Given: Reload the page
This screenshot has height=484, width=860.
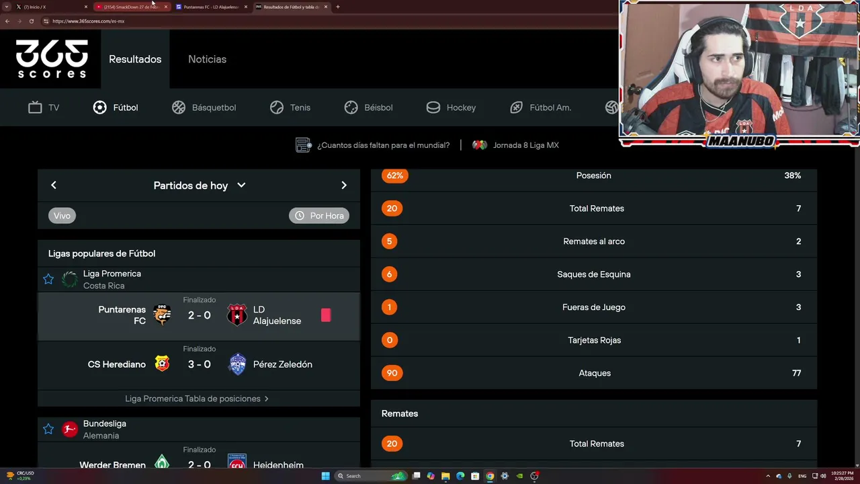Looking at the screenshot, I should pyautogui.click(x=31, y=21).
